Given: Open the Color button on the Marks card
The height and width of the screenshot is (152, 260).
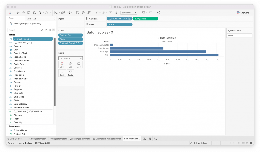Looking at the screenshot, I should (x=62, y=65).
